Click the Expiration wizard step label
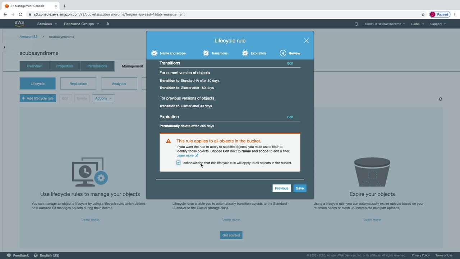 [258, 53]
